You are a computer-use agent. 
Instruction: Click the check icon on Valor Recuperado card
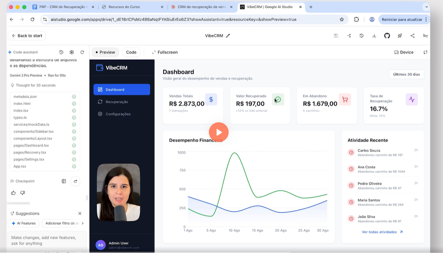(x=278, y=99)
